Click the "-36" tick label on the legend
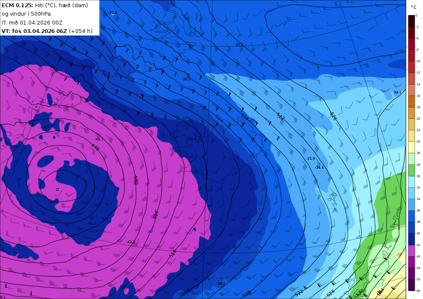Viewport: 423px width, 299px height. point(418,211)
